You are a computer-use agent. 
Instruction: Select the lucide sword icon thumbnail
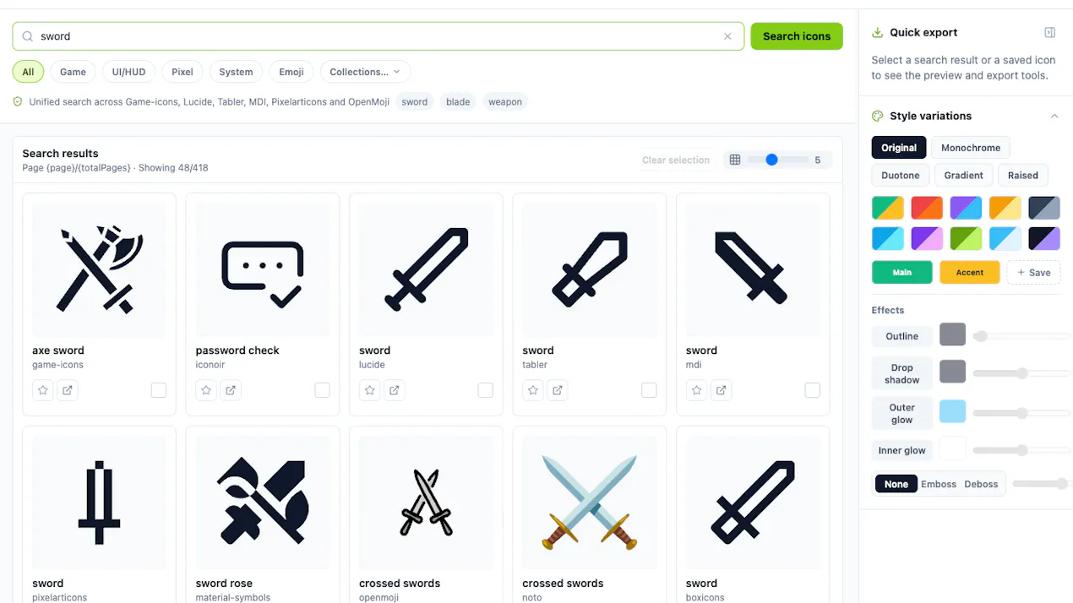pyautogui.click(x=427, y=270)
